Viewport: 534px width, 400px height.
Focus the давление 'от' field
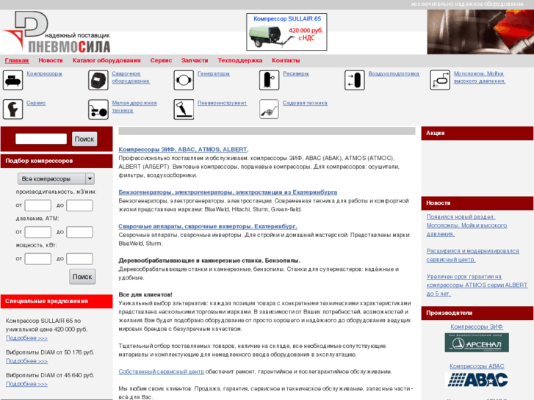point(37,232)
